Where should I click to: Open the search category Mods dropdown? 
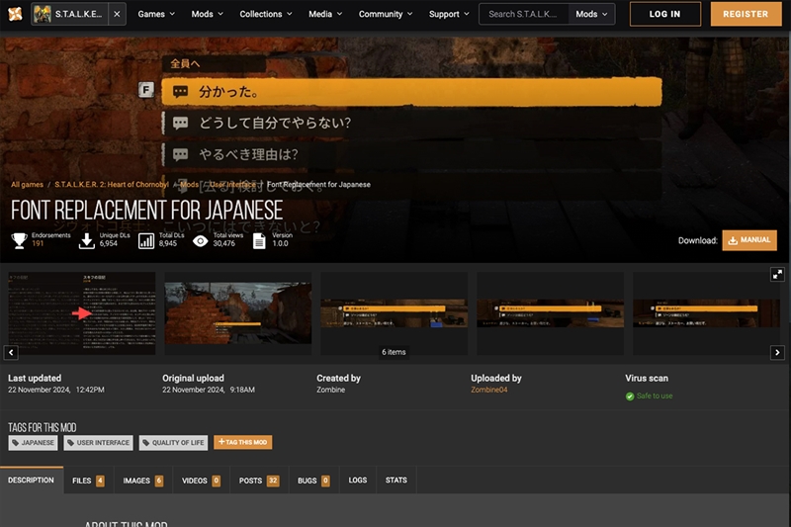(591, 14)
